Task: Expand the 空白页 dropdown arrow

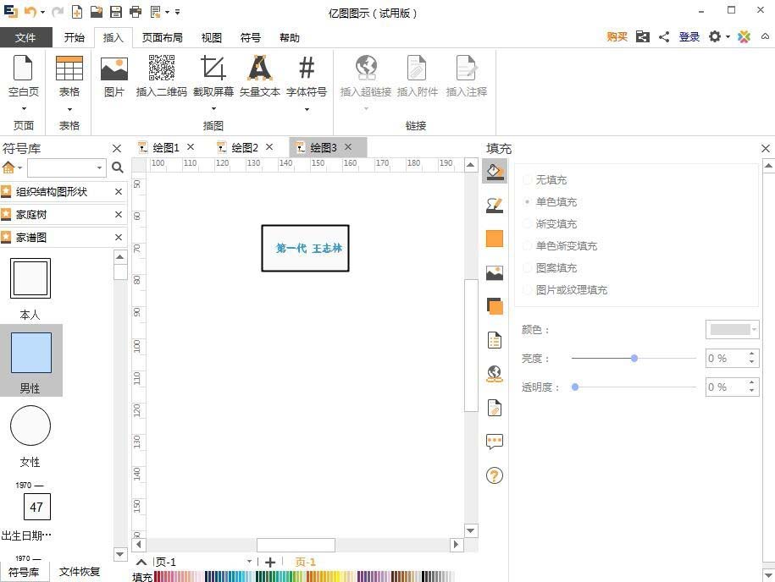Action: click(24, 108)
